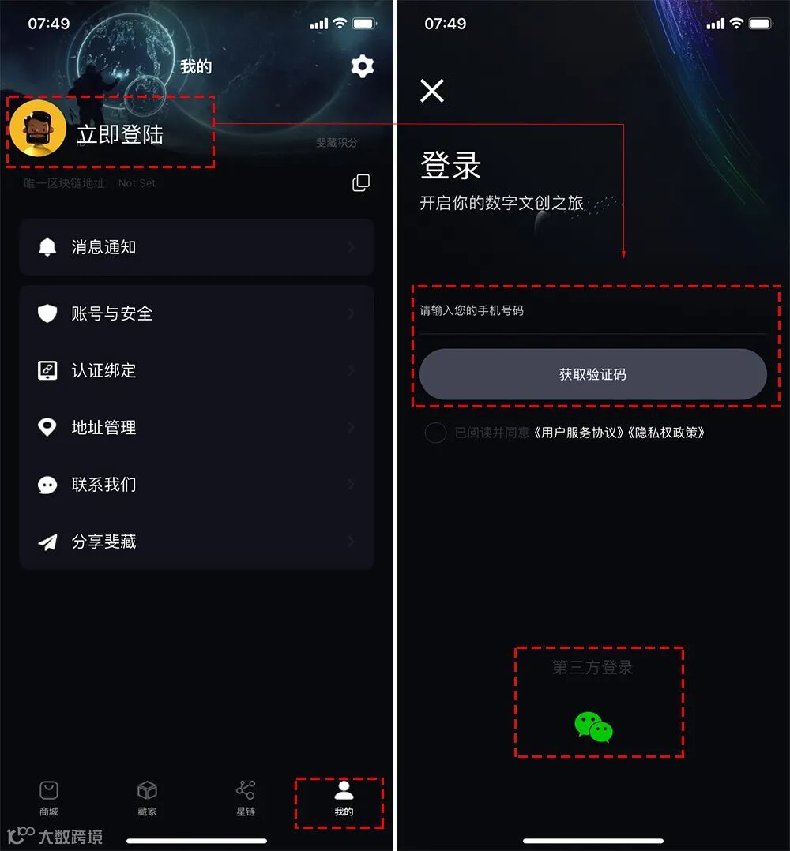The image size is (790, 851).
Task: Click the bell icon for 消息通知
Action: (x=47, y=247)
